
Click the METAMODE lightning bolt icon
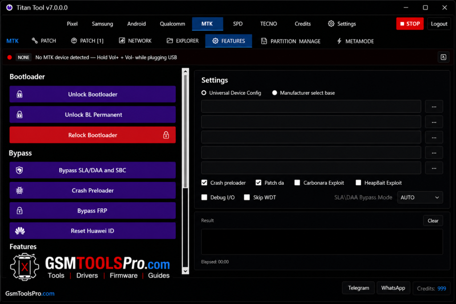click(339, 41)
